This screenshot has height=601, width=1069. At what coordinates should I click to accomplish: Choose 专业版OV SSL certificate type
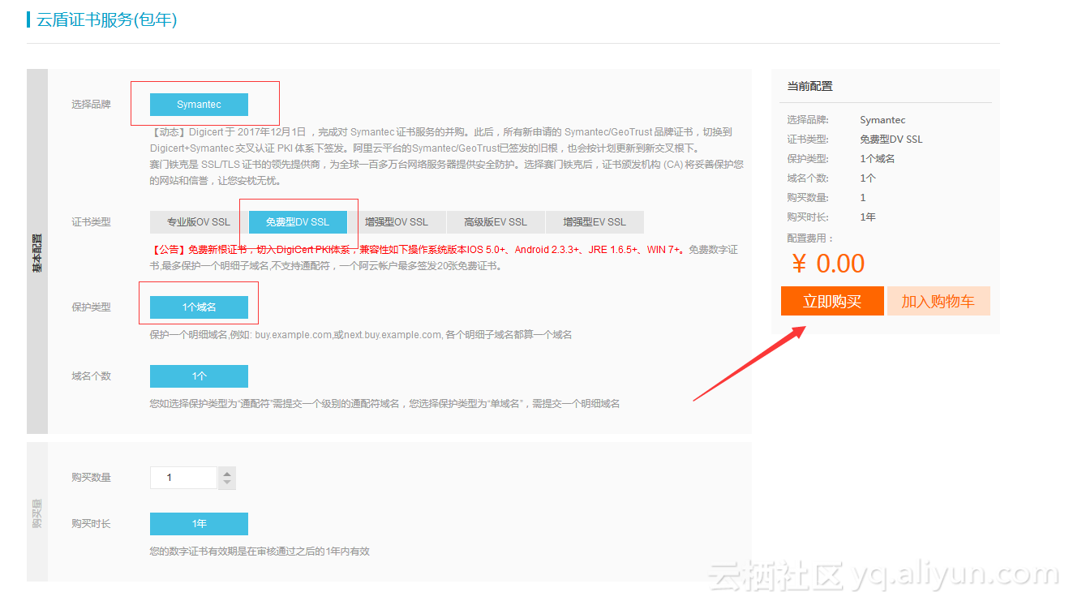[x=199, y=222]
